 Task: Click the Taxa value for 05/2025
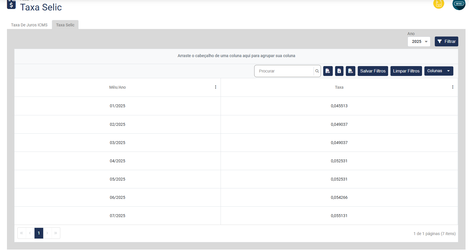[339, 179]
